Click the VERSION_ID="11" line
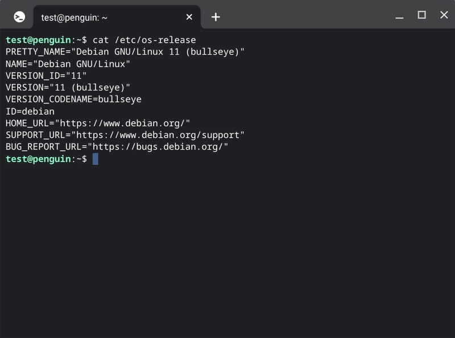This screenshot has width=455, height=338. pyautogui.click(x=46, y=76)
